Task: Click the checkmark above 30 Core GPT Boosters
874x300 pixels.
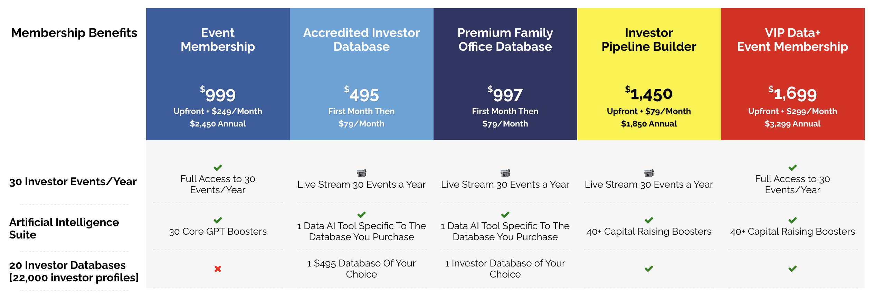Action: pyautogui.click(x=218, y=220)
